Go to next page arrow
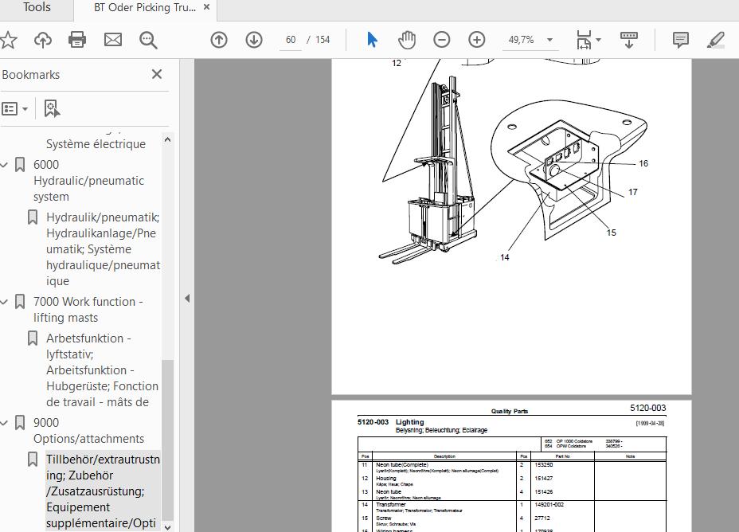The image size is (739, 532). (x=254, y=40)
